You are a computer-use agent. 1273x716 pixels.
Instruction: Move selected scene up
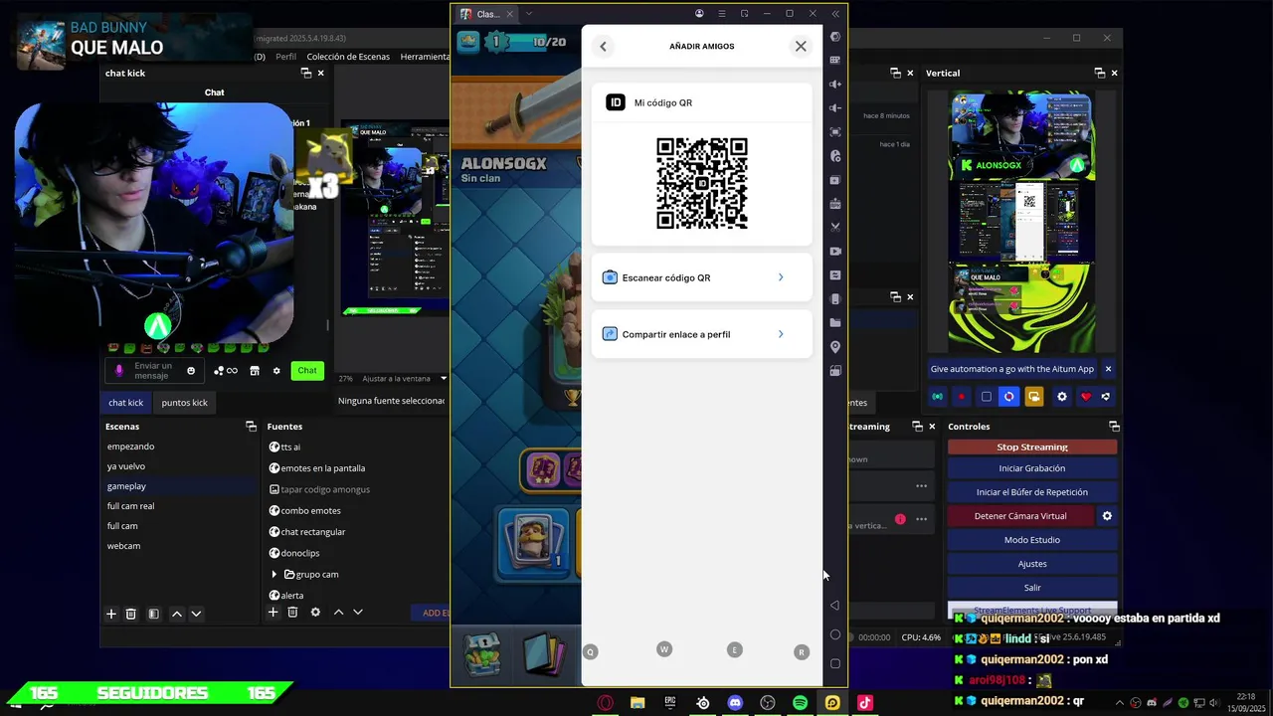(x=177, y=614)
